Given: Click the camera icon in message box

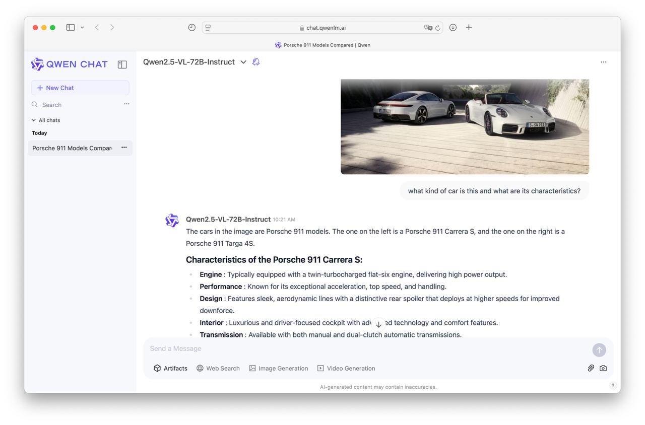Looking at the screenshot, I should click(603, 368).
